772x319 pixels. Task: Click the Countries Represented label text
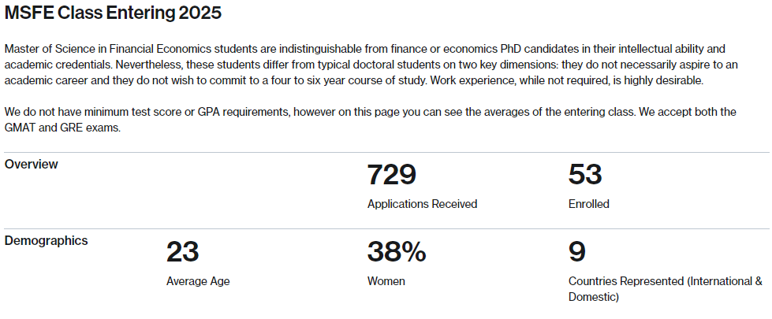click(x=666, y=289)
